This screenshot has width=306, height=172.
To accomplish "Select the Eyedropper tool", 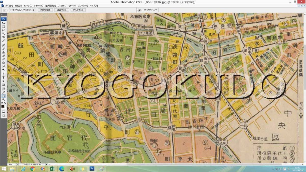I will pyautogui.click(x=4, y=92).
